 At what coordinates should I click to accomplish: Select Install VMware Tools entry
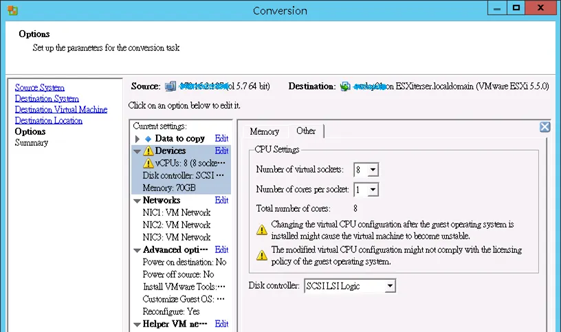click(x=184, y=287)
